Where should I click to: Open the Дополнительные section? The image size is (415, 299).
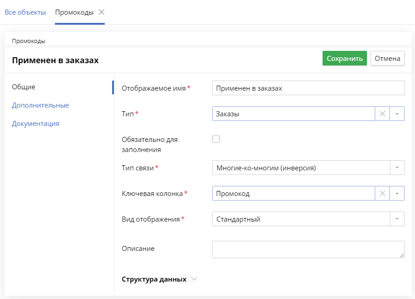40,105
